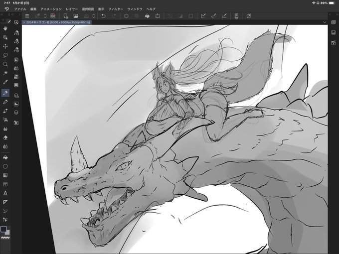The height and width of the screenshot is (254, 339).
Task: Open the canvas tab list chevron
Action: click(x=325, y=22)
